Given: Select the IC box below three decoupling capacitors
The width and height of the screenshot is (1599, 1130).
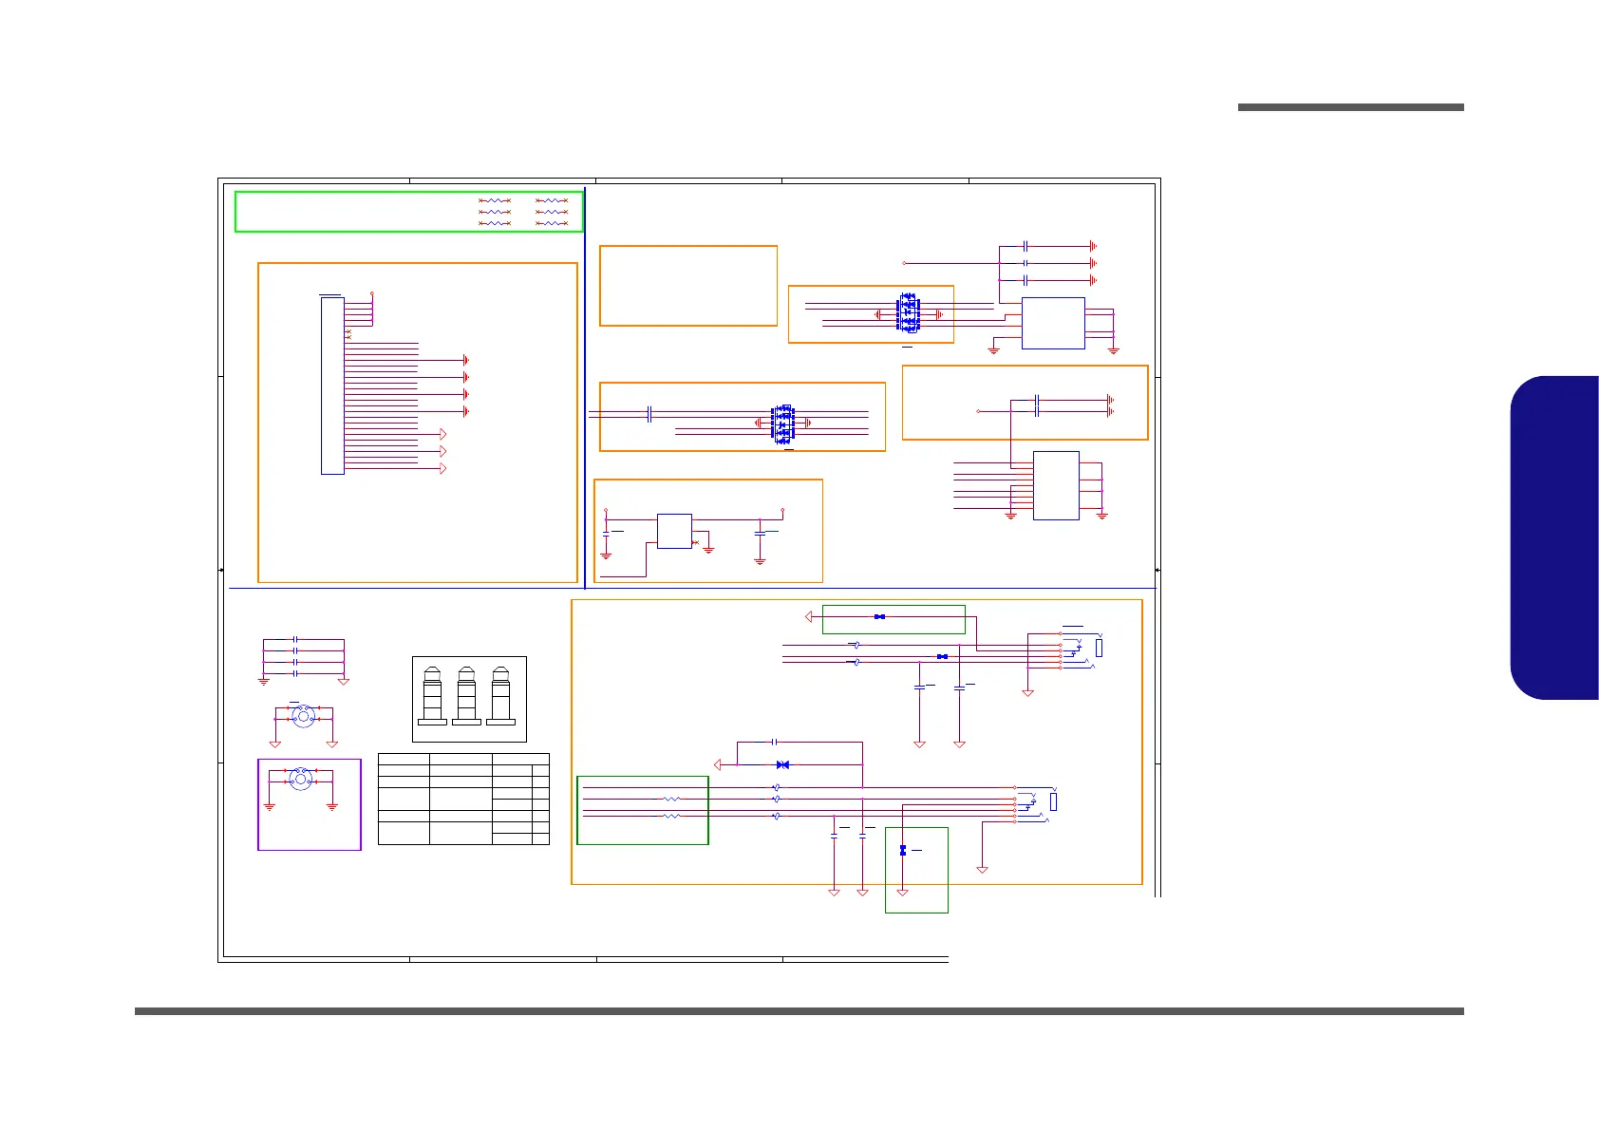Looking at the screenshot, I should click(x=1053, y=323).
